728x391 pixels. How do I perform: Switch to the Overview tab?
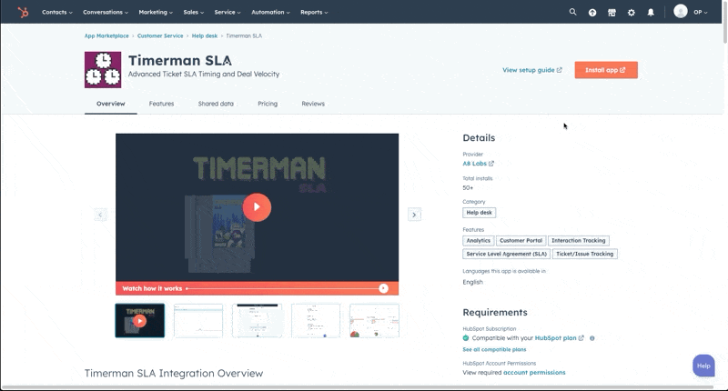110,104
